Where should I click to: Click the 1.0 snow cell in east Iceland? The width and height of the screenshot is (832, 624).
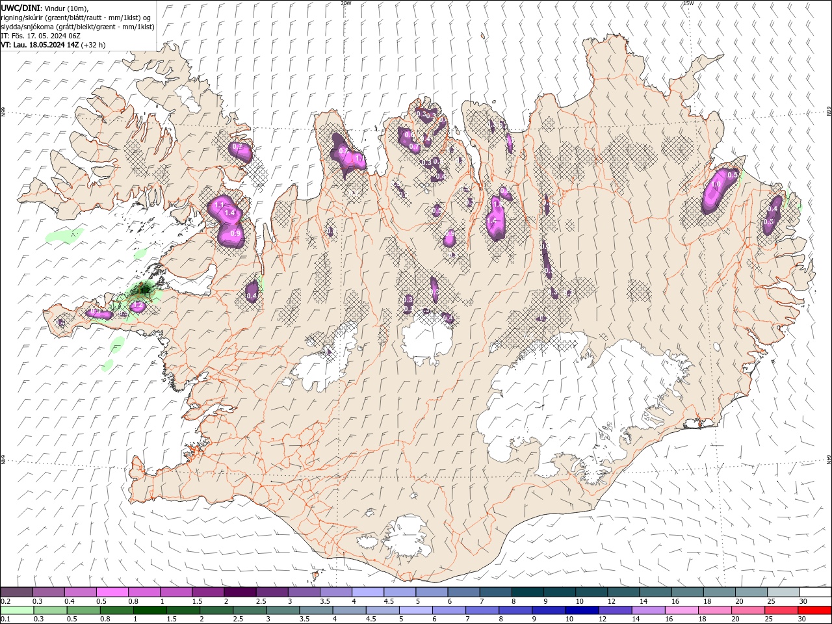716,185
